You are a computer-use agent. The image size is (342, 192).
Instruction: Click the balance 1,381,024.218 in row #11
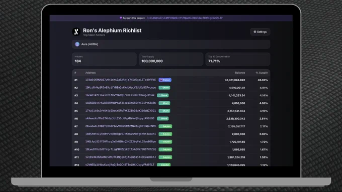236,157
